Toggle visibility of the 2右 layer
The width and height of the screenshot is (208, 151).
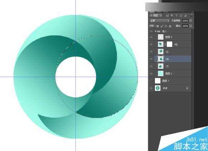[151, 59]
